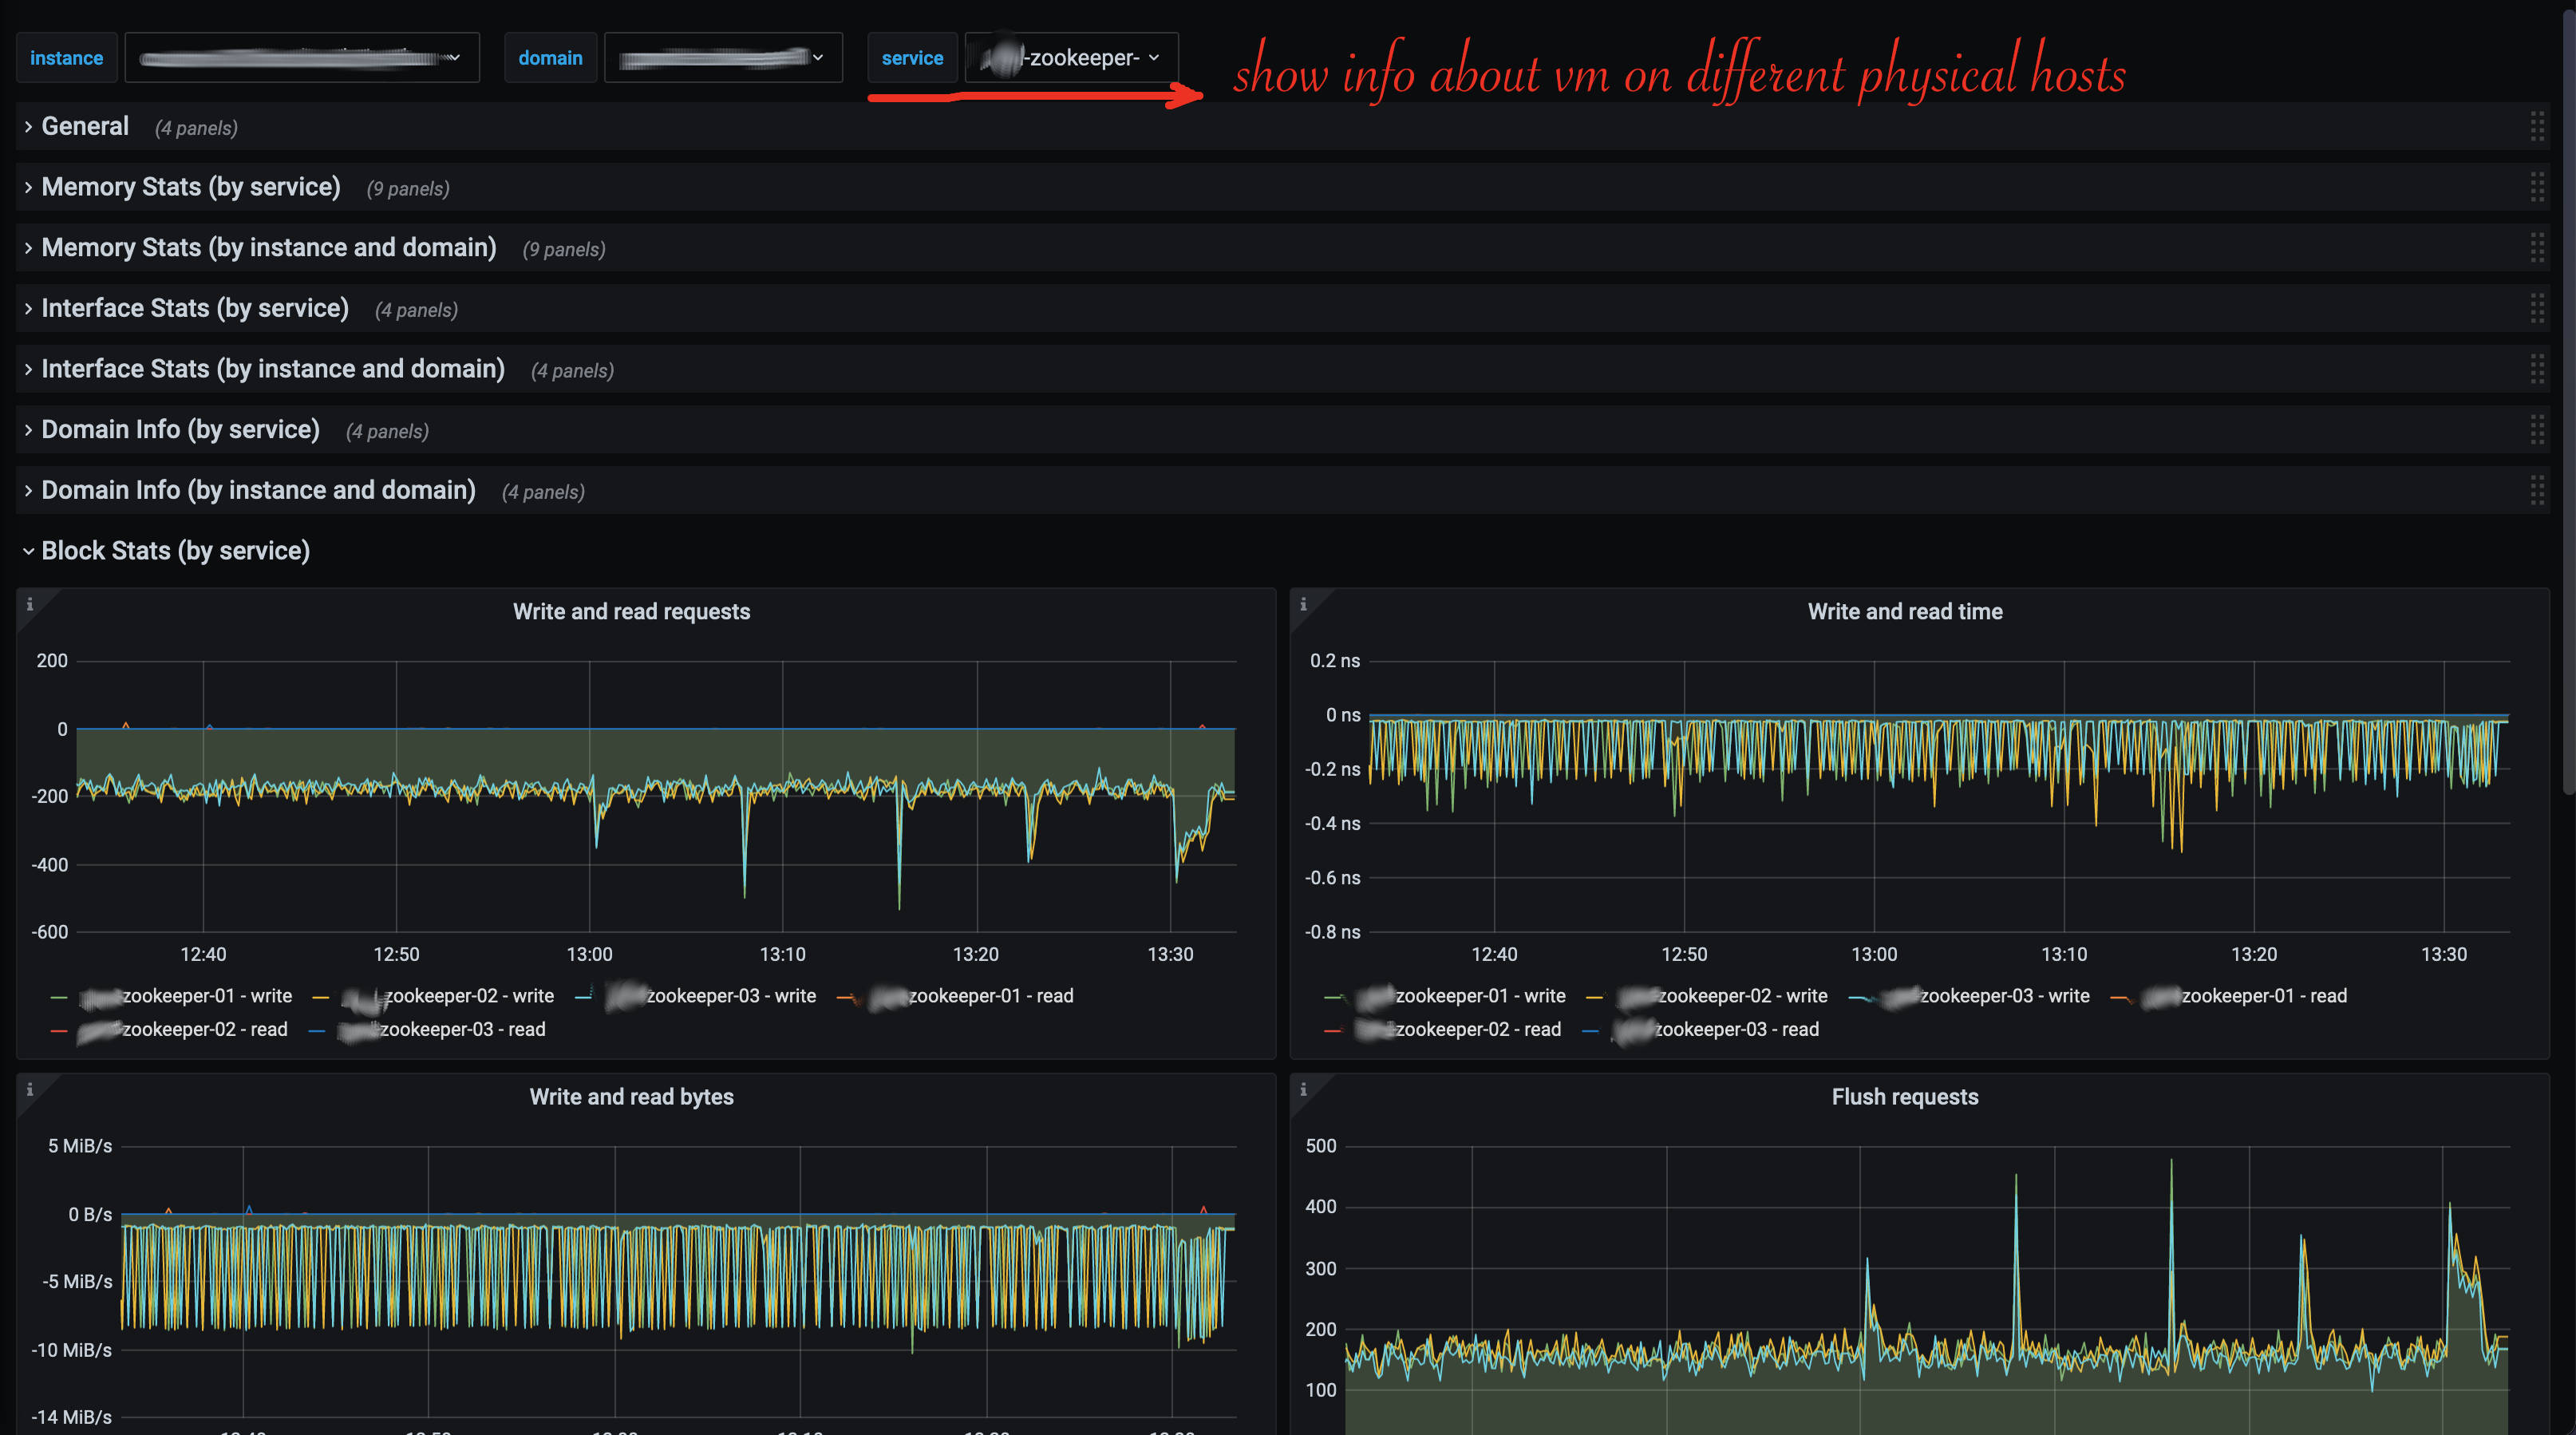Click info icon on Write and read time panel
The image size is (2576, 1435).
tap(1303, 604)
